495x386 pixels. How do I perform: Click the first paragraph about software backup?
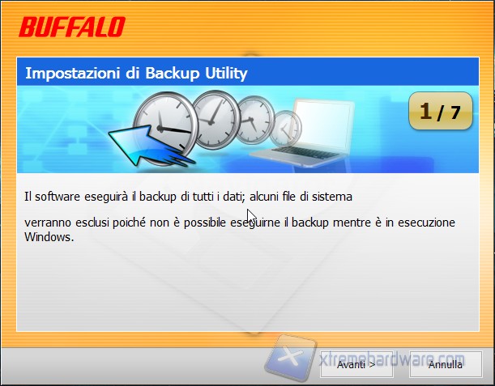[188, 197]
